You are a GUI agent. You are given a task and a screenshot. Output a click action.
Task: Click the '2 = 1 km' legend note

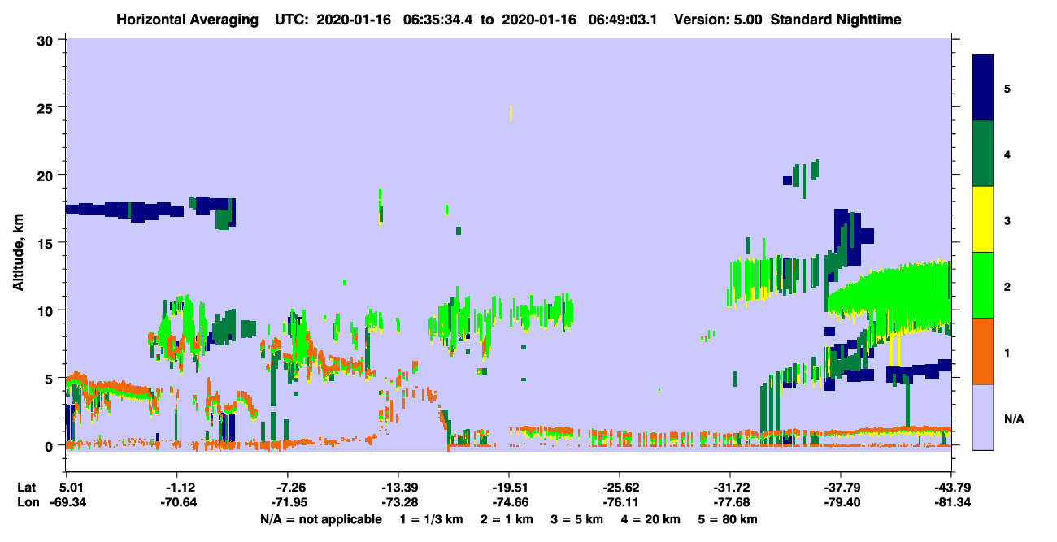pyautogui.click(x=506, y=519)
